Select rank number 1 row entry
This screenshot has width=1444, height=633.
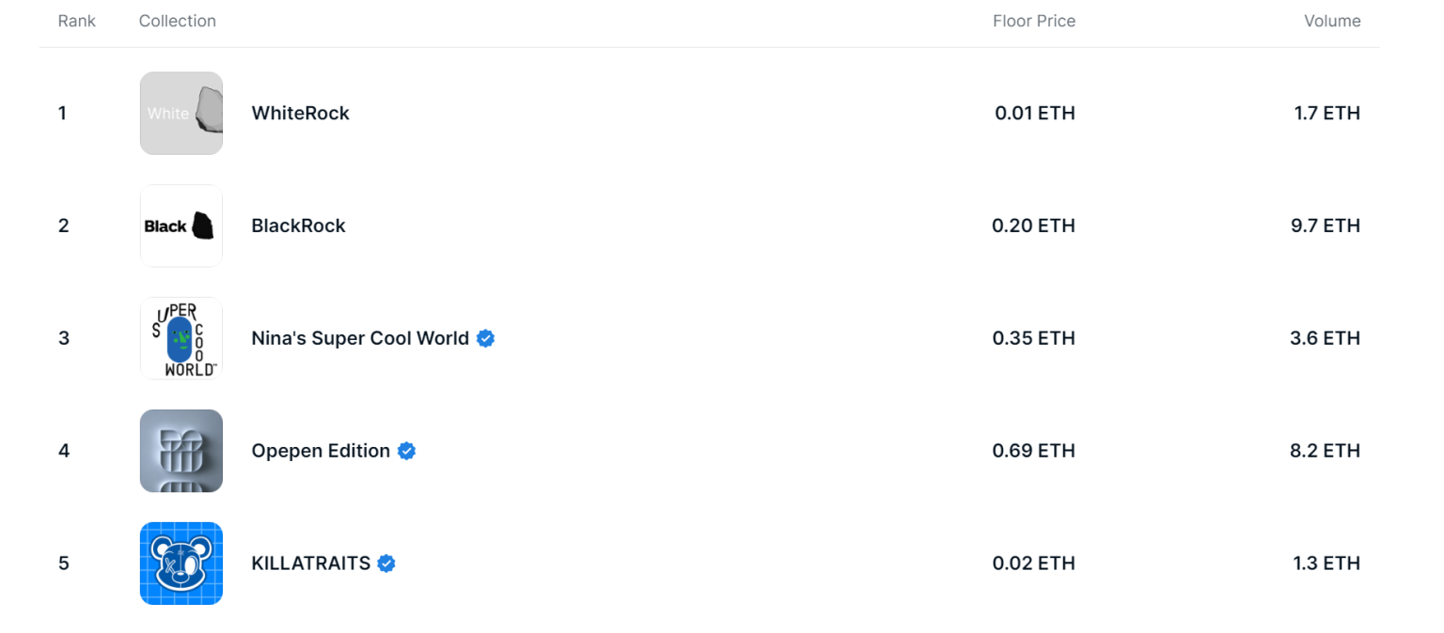pos(62,113)
